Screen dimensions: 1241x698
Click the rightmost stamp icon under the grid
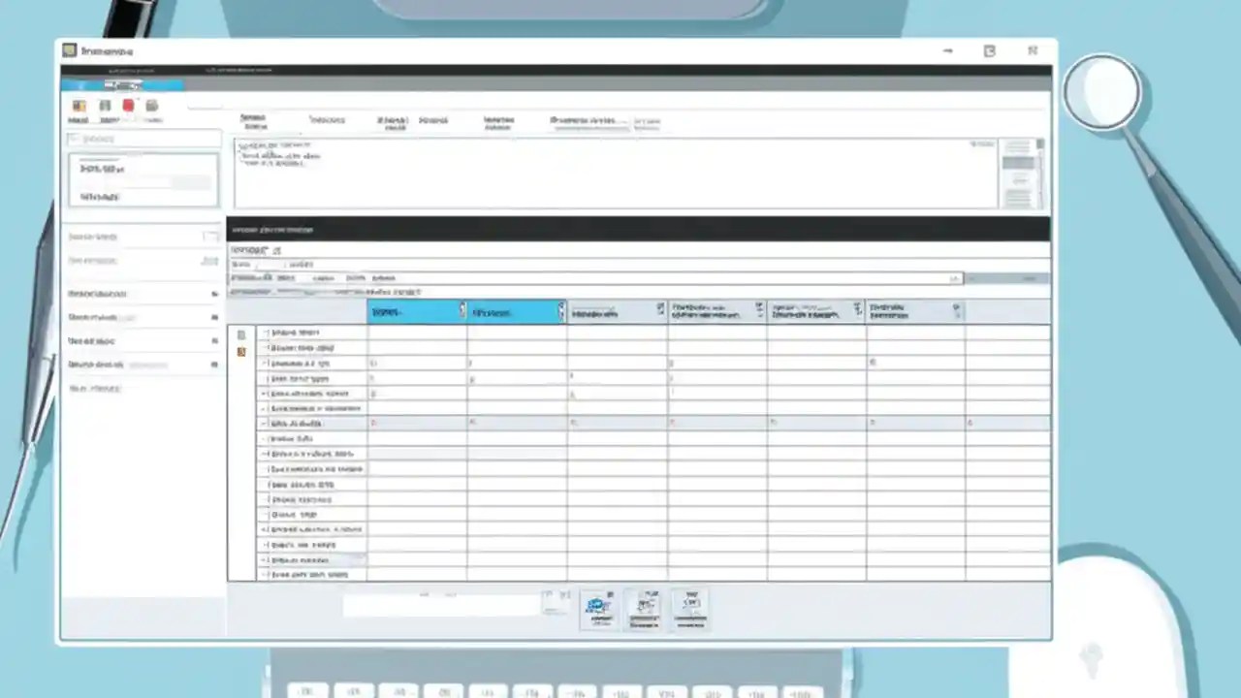click(x=690, y=606)
